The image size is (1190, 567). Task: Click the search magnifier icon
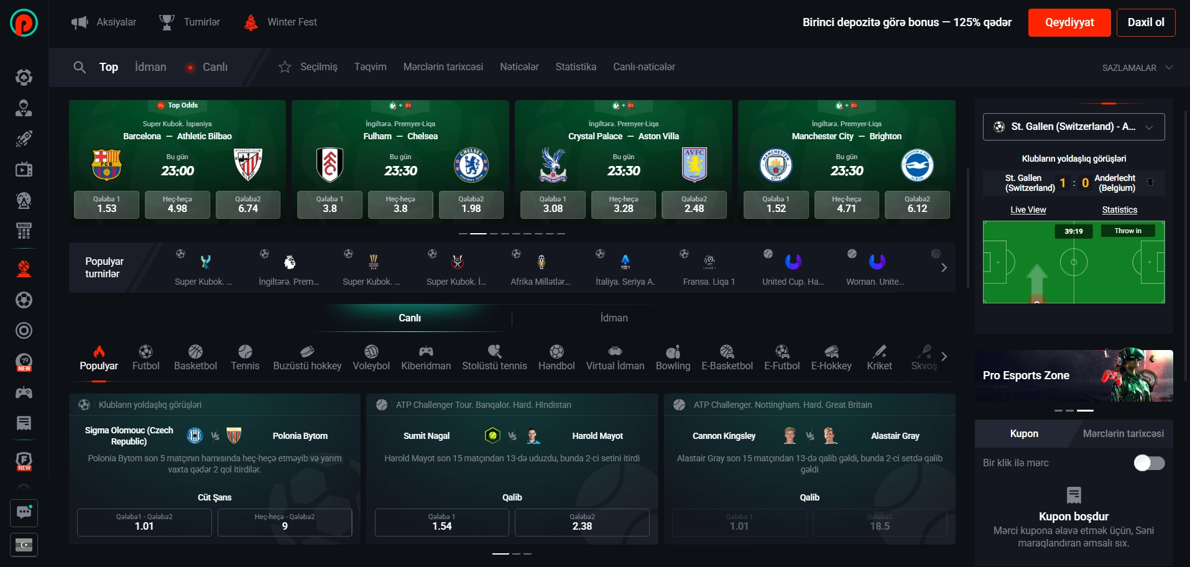(80, 67)
